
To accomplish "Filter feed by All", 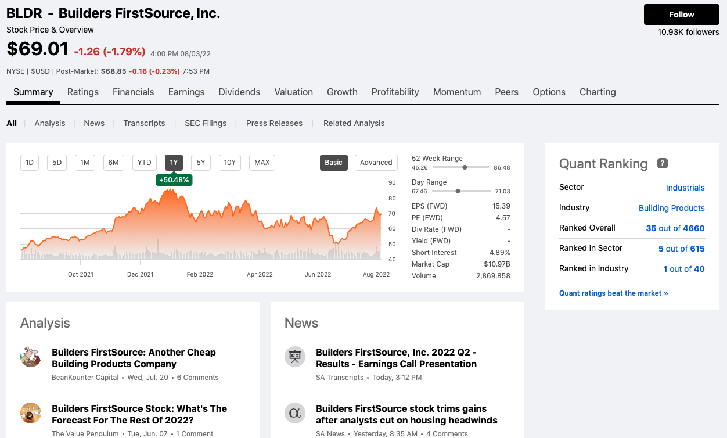I will tap(12, 123).
